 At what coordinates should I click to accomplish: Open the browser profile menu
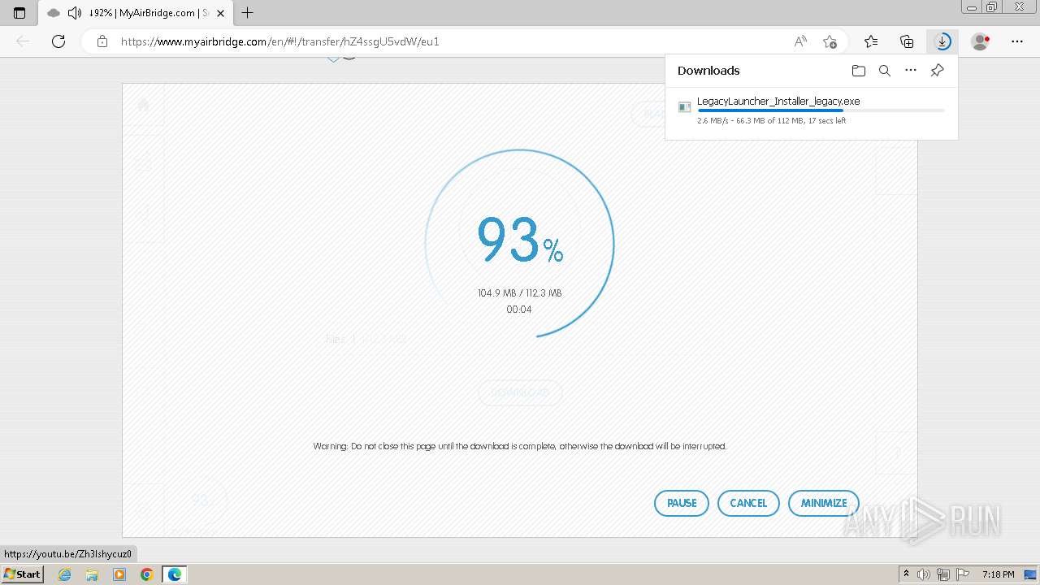(x=981, y=41)
